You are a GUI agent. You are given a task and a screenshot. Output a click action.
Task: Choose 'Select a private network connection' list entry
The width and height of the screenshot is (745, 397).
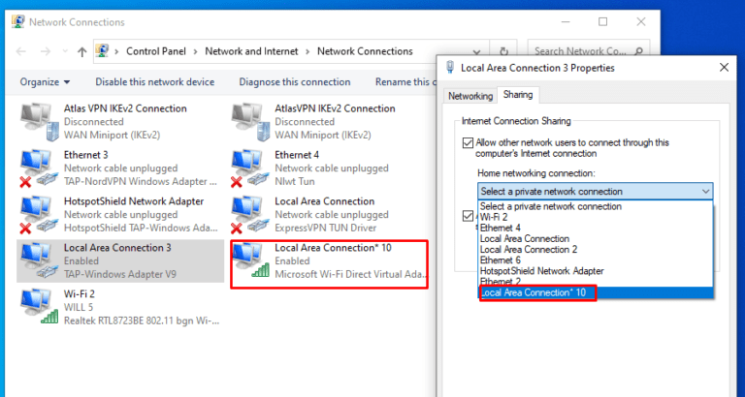pyautogui.click(x=596, y=206)
